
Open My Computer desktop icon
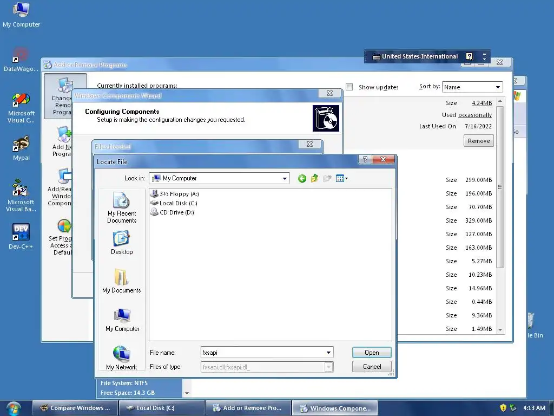(x=21, y=15)
